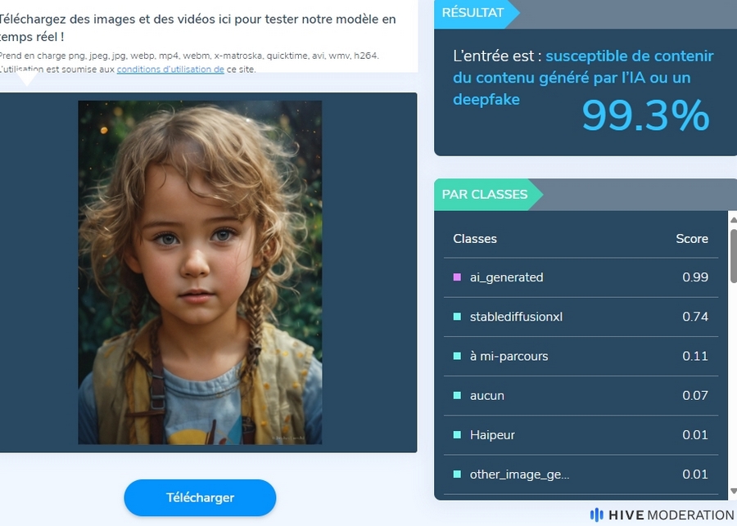Click the Télécharger button
Image resolution: width=737 pixels, height=526 pixels.
200,498
